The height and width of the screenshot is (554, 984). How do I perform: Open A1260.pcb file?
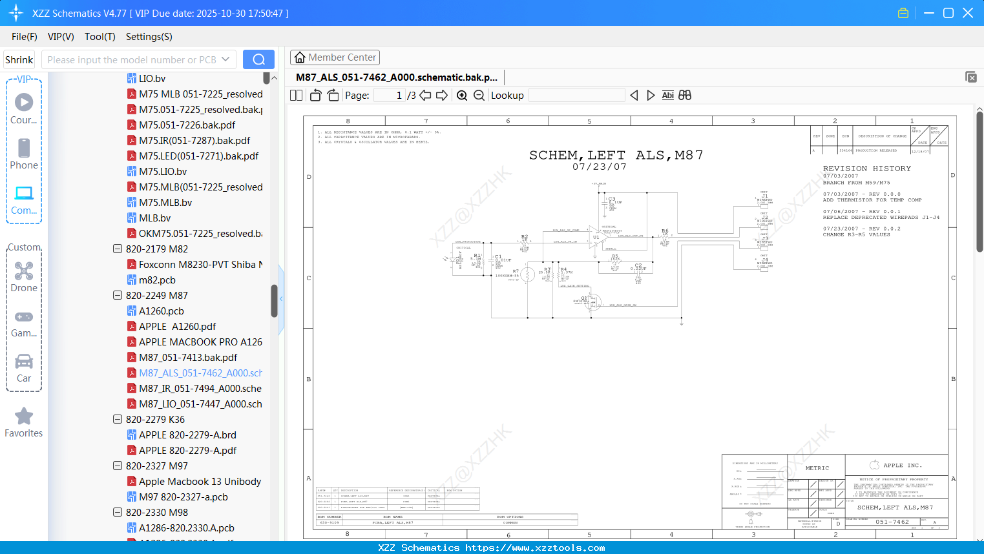click(x=162, y=311)
